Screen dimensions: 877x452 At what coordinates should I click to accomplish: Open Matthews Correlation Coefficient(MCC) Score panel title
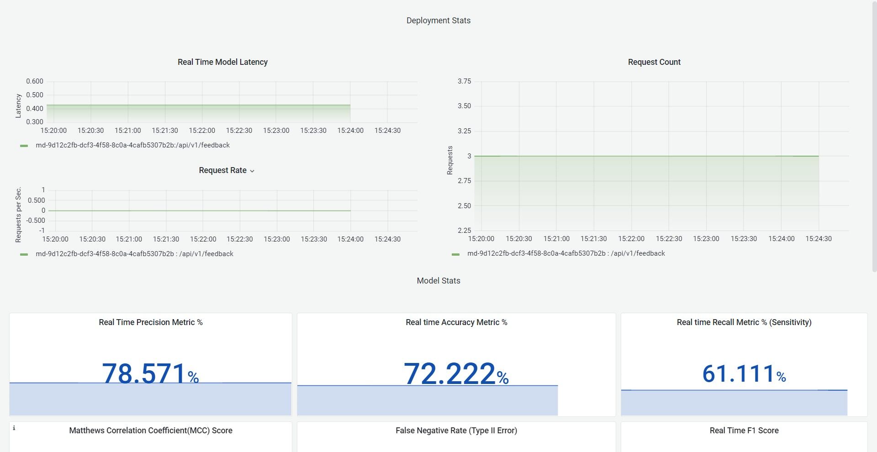[151, 431]
